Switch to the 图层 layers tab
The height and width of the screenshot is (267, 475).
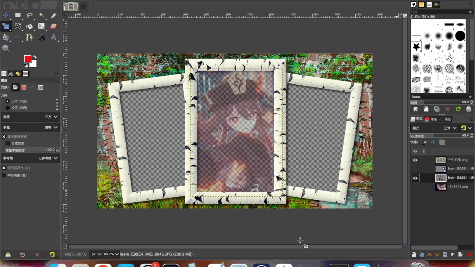point(417,119)
